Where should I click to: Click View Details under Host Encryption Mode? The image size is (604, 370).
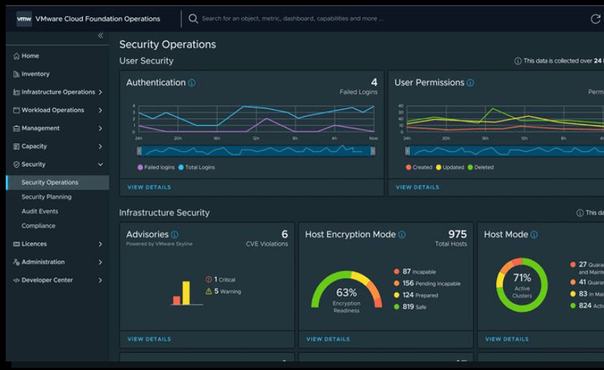[328, 339]
